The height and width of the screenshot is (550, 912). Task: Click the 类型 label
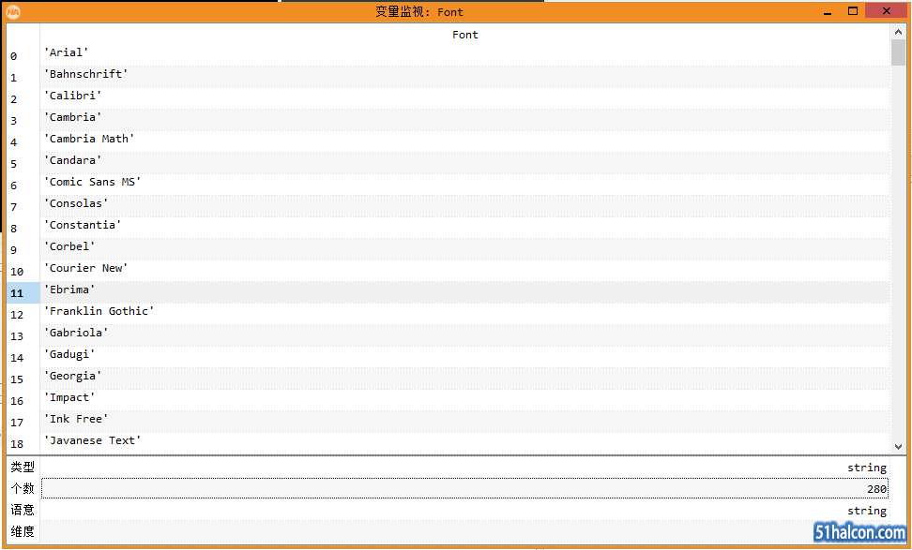pos(23,467)
